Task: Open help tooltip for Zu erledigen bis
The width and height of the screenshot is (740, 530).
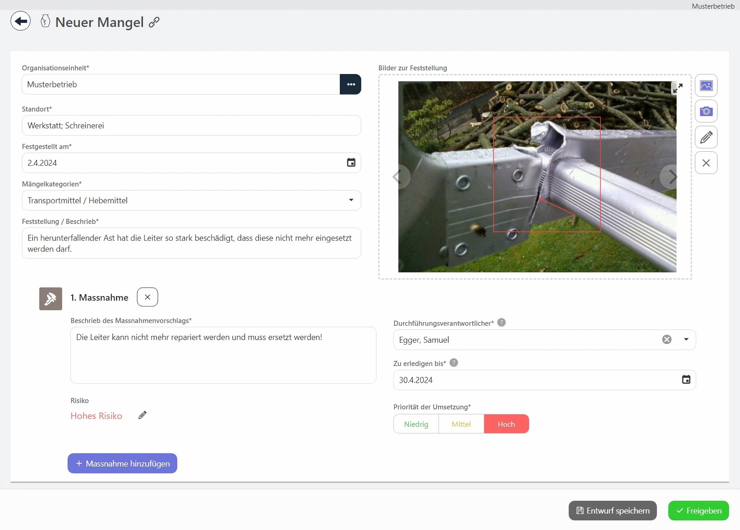Action: click(453, 363)
